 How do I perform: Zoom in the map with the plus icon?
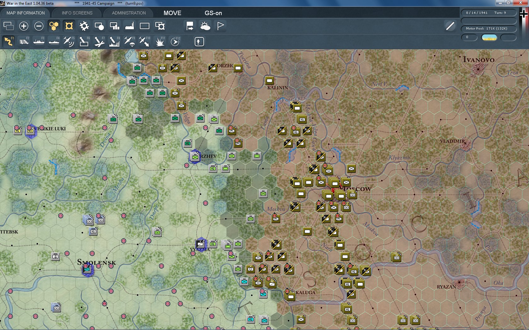(x=24, y=26)
